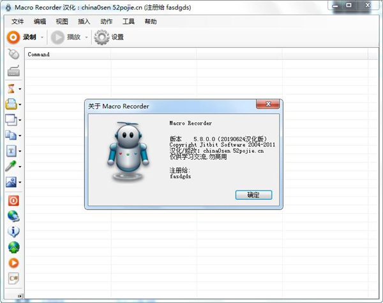Expand the Record (录制) dropdown arrow

[x=42, y=38]
